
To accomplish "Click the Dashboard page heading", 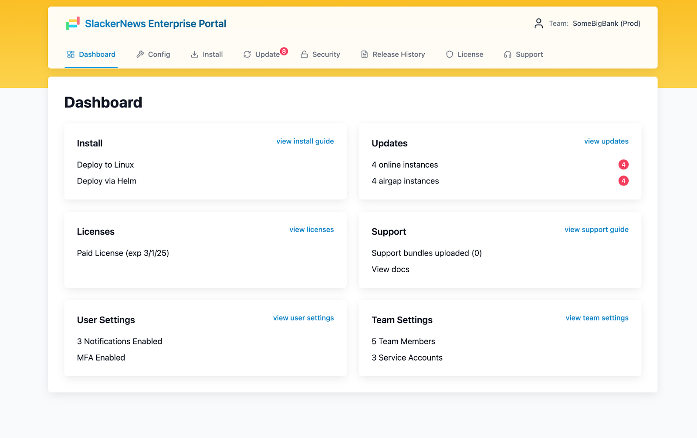I will coord(103,102).
